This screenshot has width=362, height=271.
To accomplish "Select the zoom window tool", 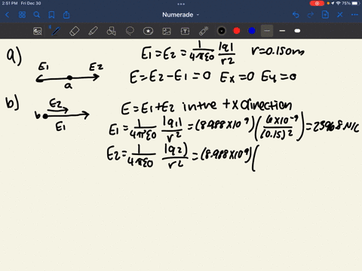I will [38, 31].
